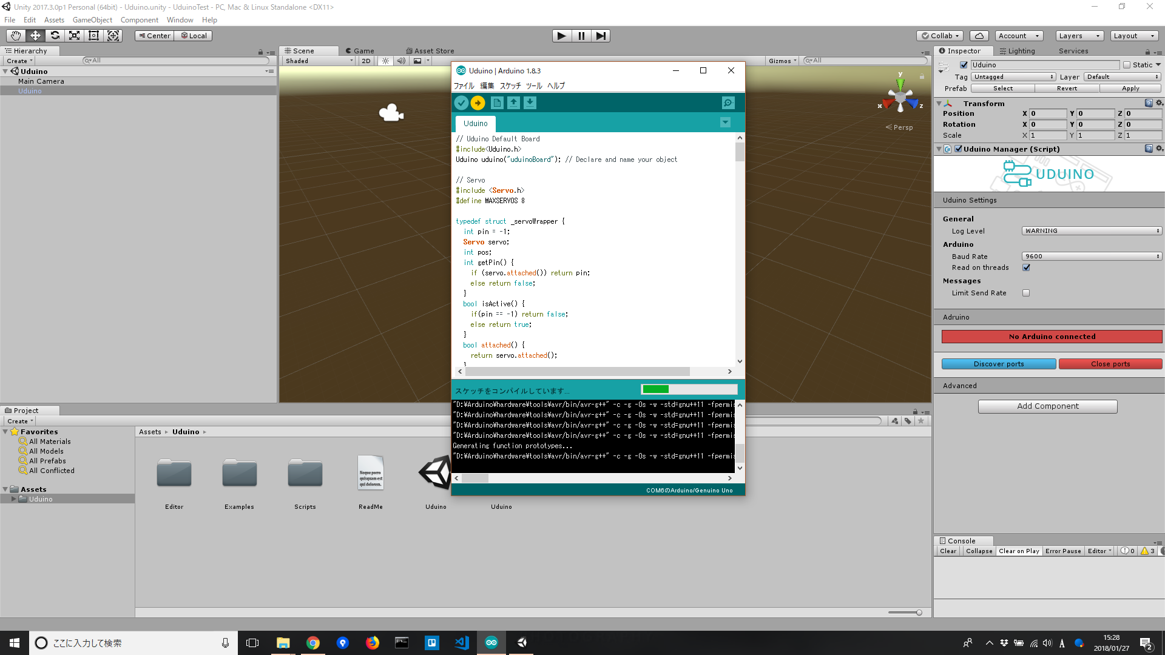
Task: Open the Arduino Serial Monitor icon
Action: [x=728, y=103]
